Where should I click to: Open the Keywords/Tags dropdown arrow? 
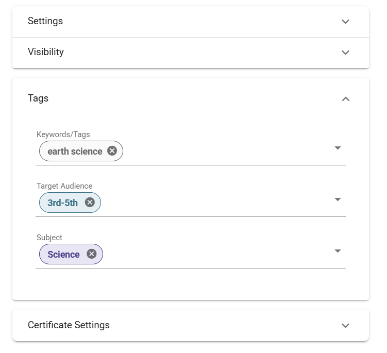[x=338, y=148]
